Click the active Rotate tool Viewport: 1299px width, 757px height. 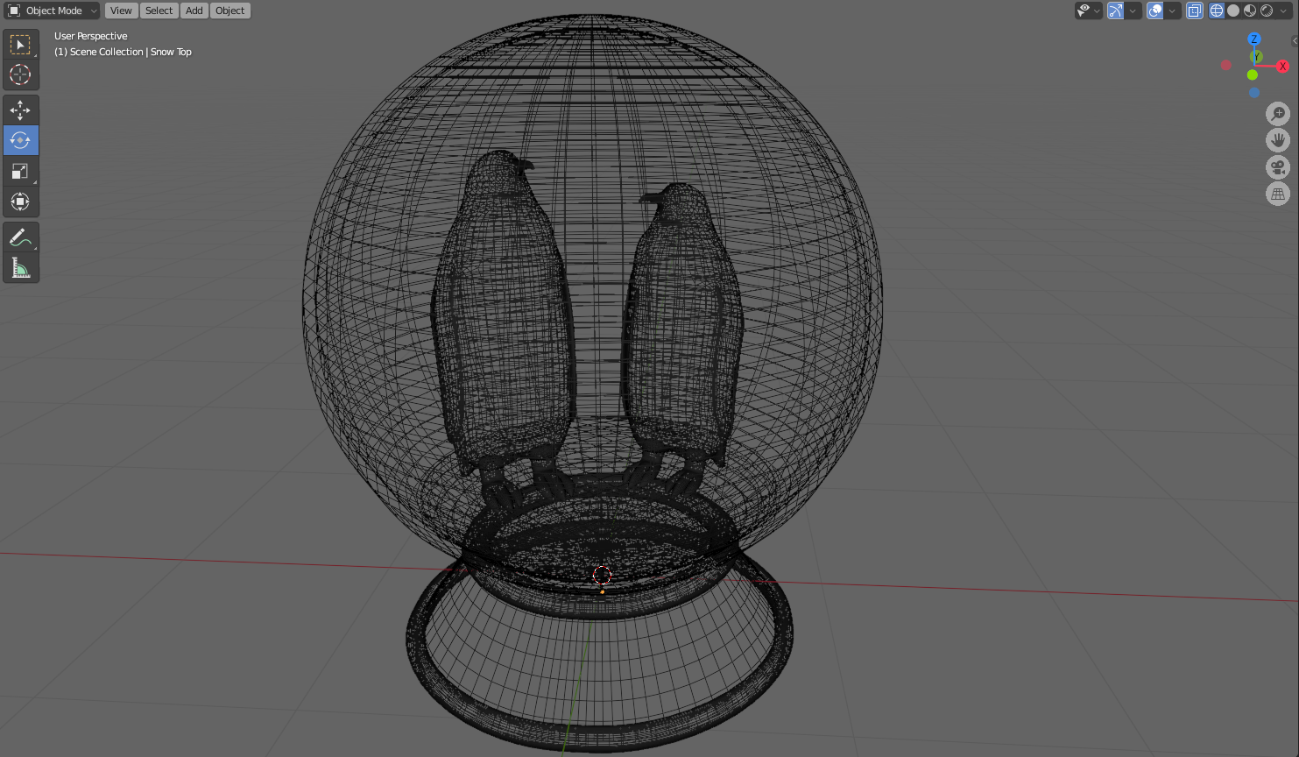pyautogui.click(x=20, y=140)
